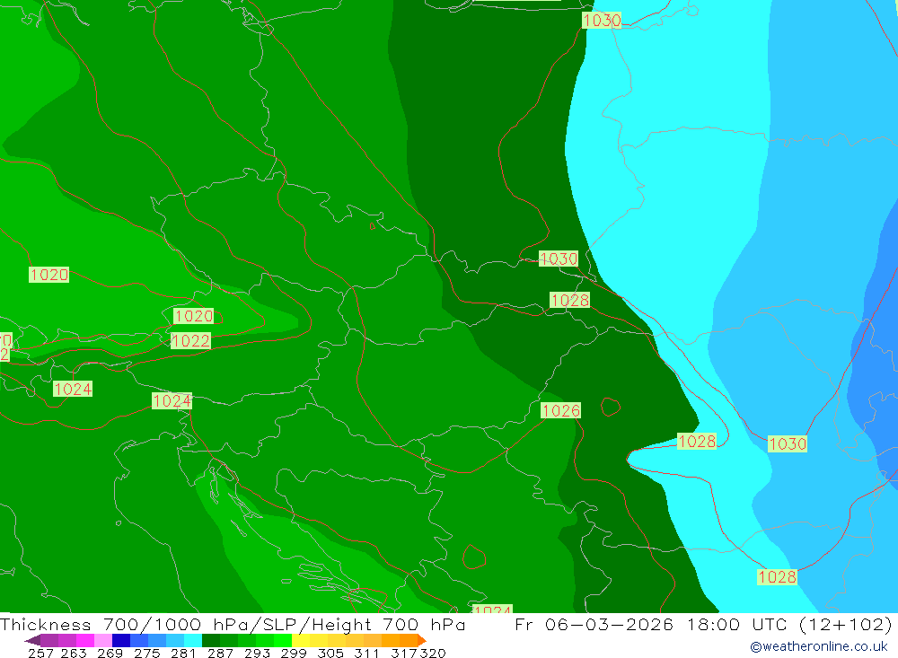Click the 269 legend value
The image size is (898, 658).
click(x=110, y=654)
